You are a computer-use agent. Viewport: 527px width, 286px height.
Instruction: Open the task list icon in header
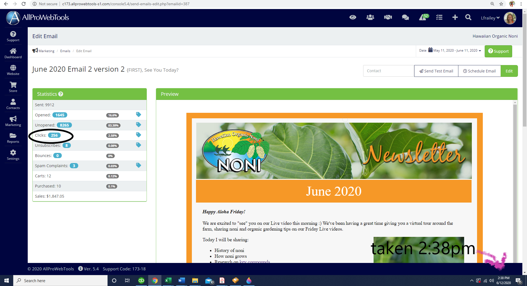click(x=439, y=17)
